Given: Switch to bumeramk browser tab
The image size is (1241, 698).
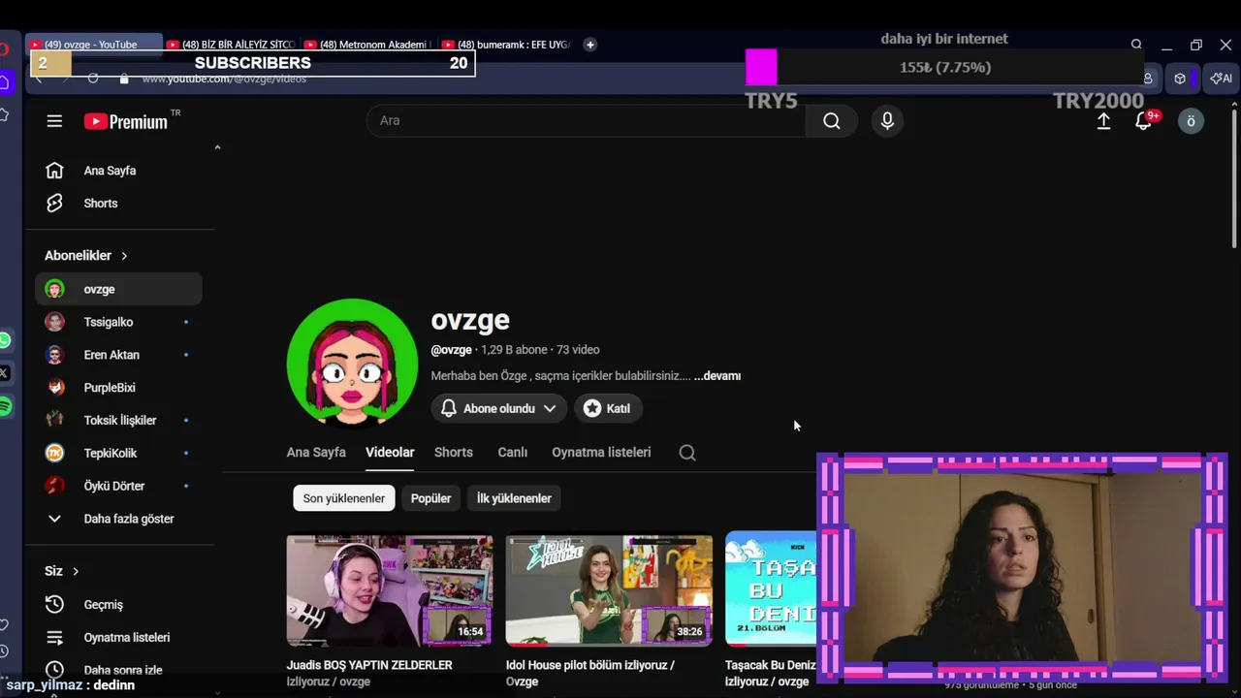Looking at the screenshot, I should pos(506,45).
